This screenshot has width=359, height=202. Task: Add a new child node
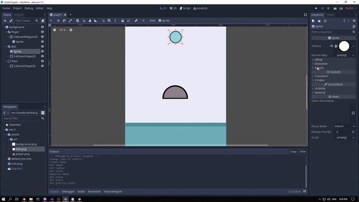[5, 21]
